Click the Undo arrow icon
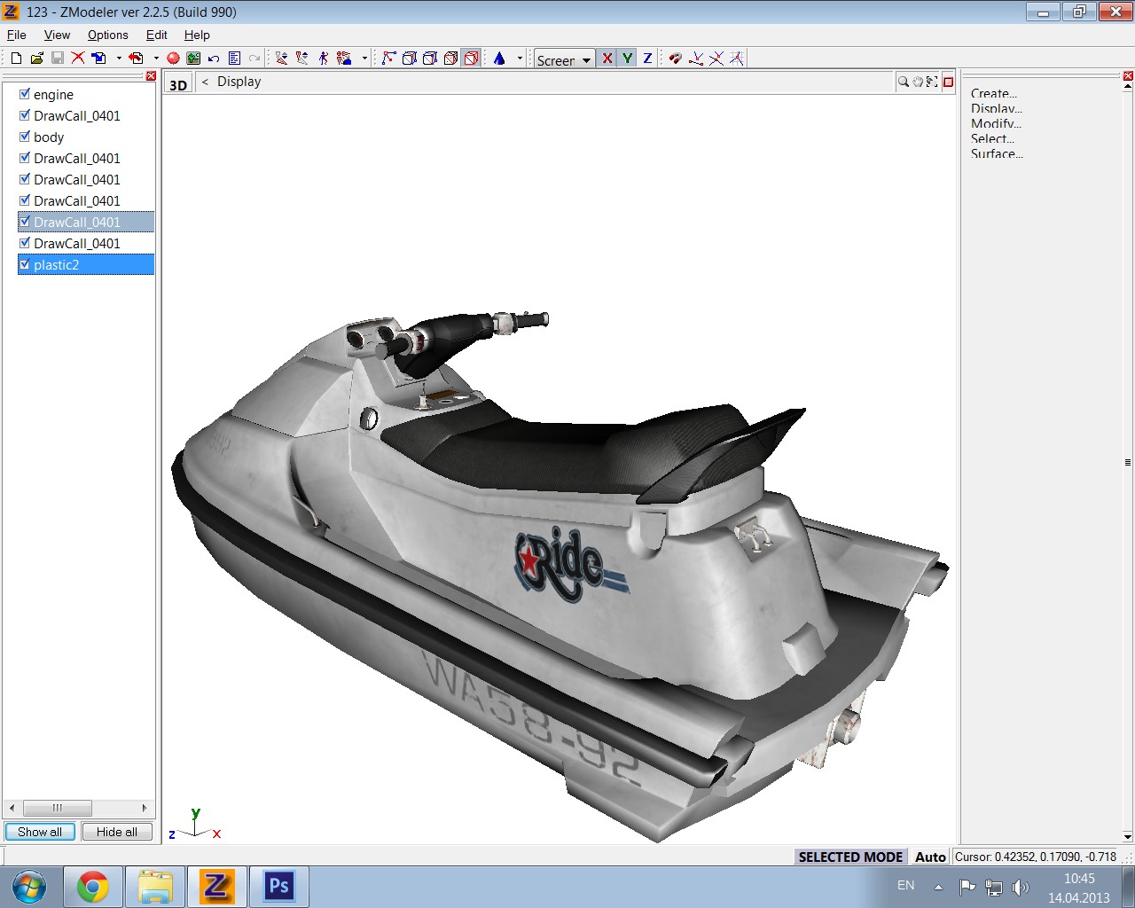 point(214,59)
